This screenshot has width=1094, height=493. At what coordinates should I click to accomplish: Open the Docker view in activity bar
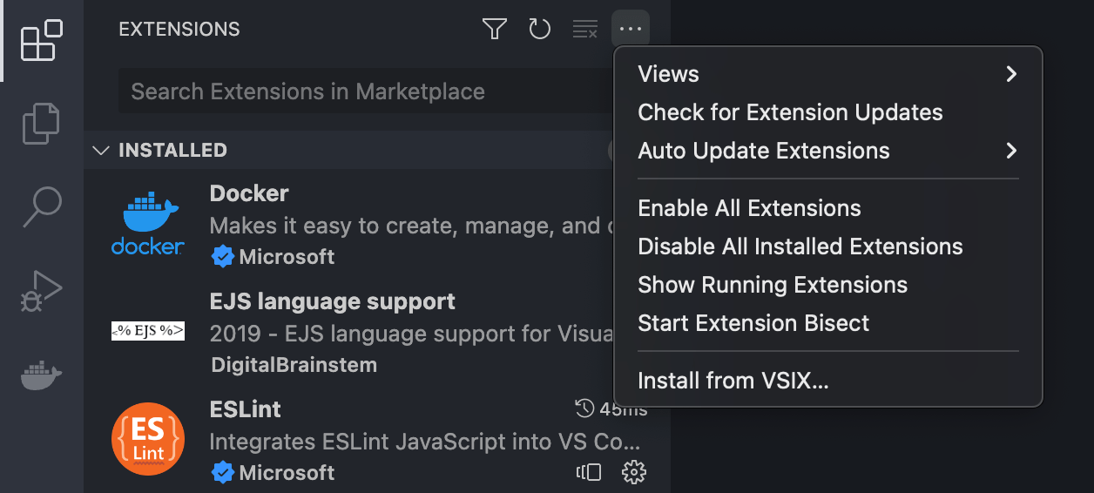click(42, 375)
